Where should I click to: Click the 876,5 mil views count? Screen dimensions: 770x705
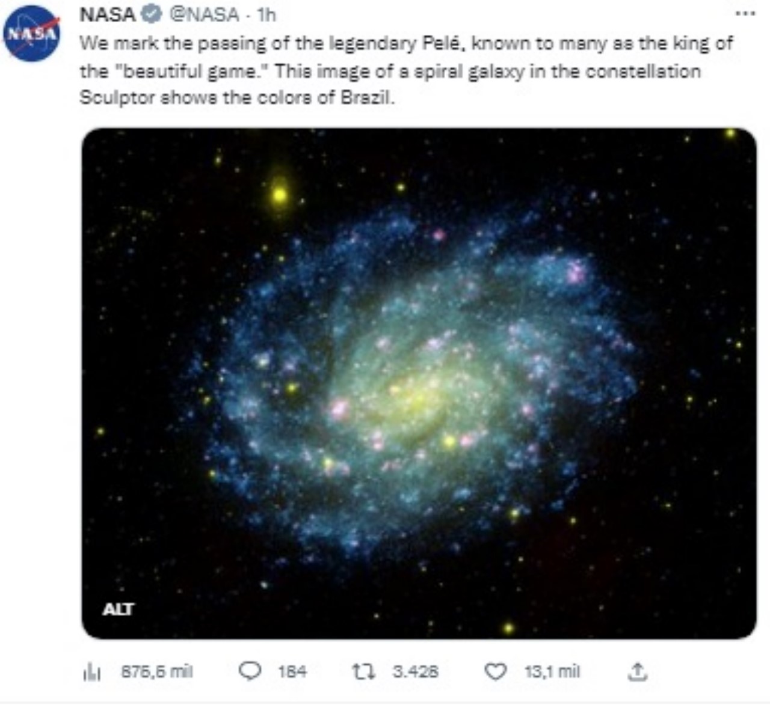click(x=156, y=671)
